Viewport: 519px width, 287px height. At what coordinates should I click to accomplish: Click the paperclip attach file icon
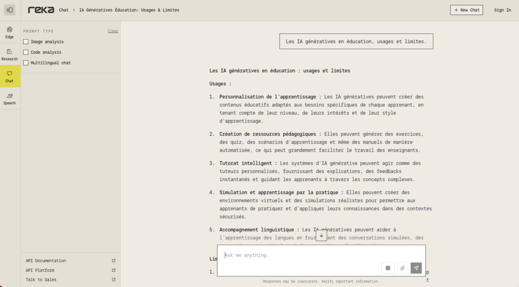(x=402, y=268)
